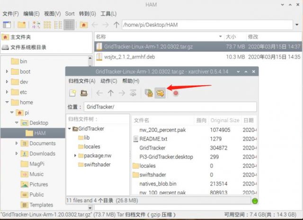Image resolution: width=303 pixels, height=220 pixels.
Task: Go to archive root icon in xarchiver
Action: click(133, 93)
